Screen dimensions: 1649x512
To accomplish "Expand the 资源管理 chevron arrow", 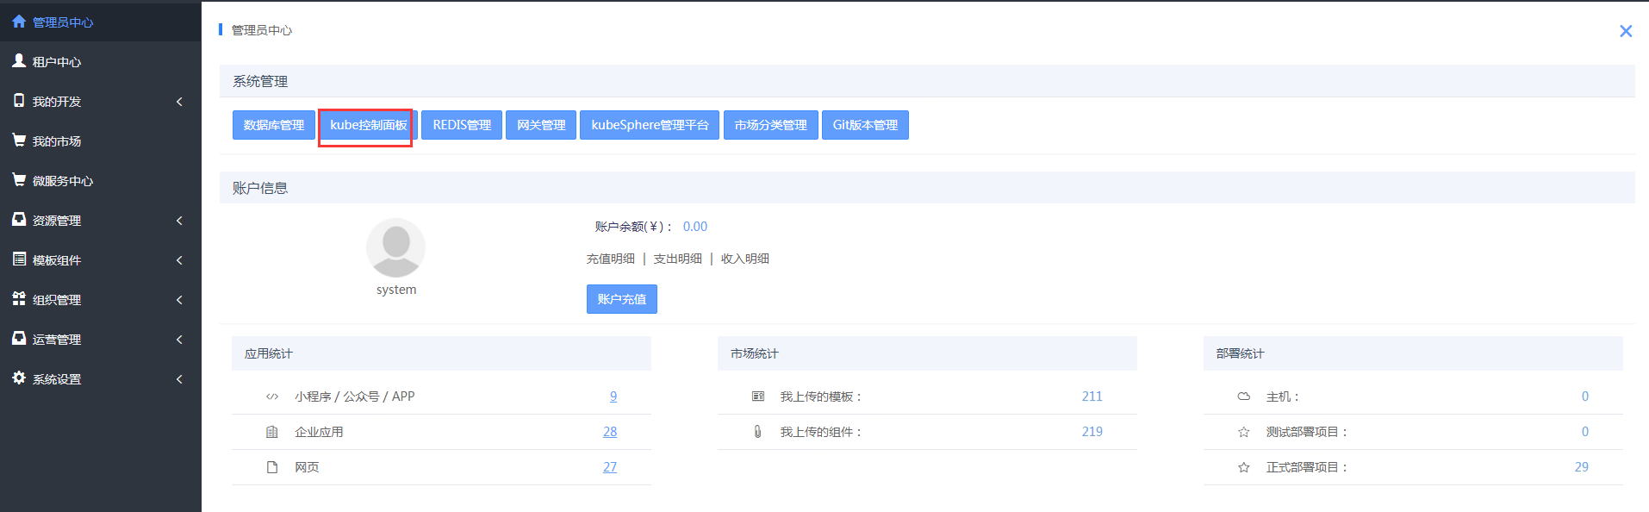I will coord(179,221).
